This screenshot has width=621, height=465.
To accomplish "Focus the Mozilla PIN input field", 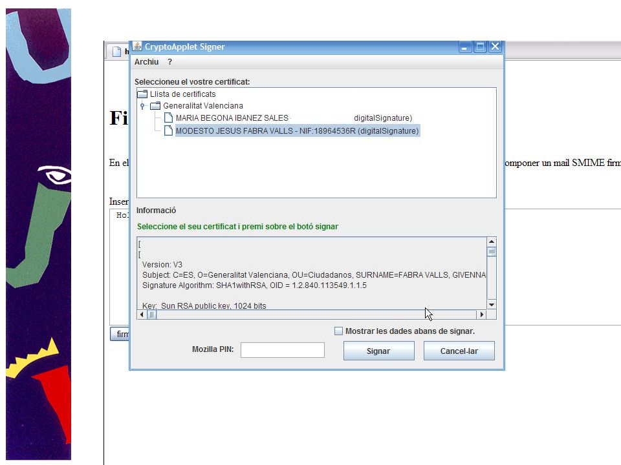I will click(283, 350).
